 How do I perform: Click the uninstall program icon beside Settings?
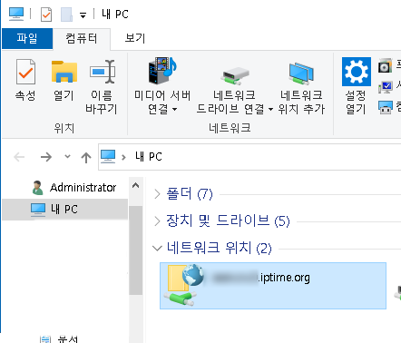click(x=385, y=65)
